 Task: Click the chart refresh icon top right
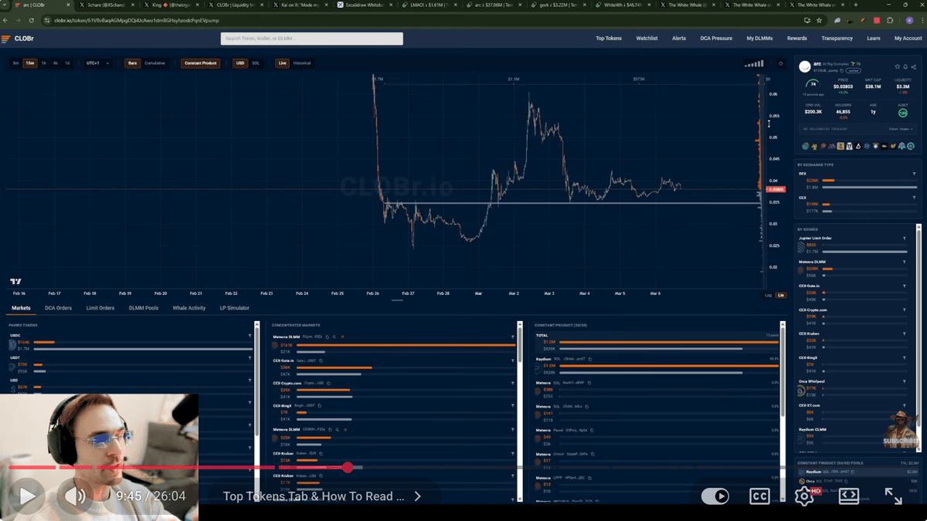[780, 63]
